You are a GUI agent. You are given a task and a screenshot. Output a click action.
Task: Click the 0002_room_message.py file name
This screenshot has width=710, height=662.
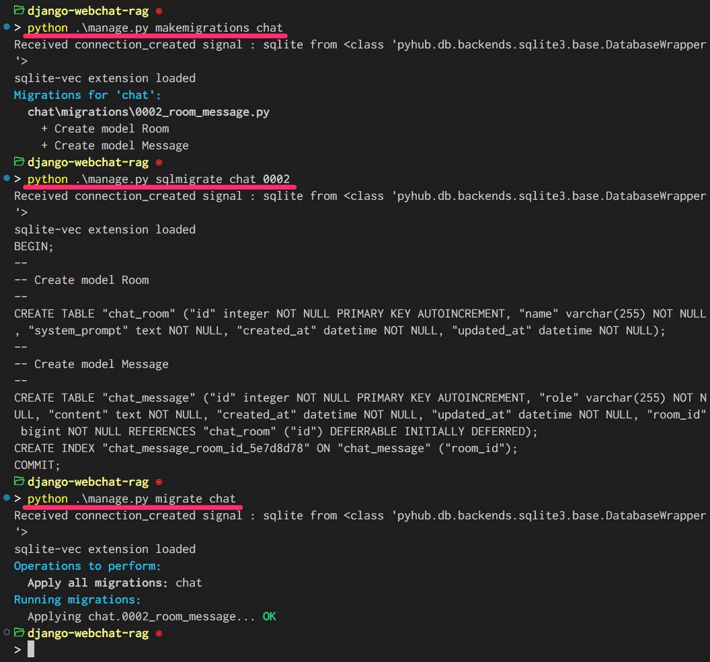[x=148, y=112]
